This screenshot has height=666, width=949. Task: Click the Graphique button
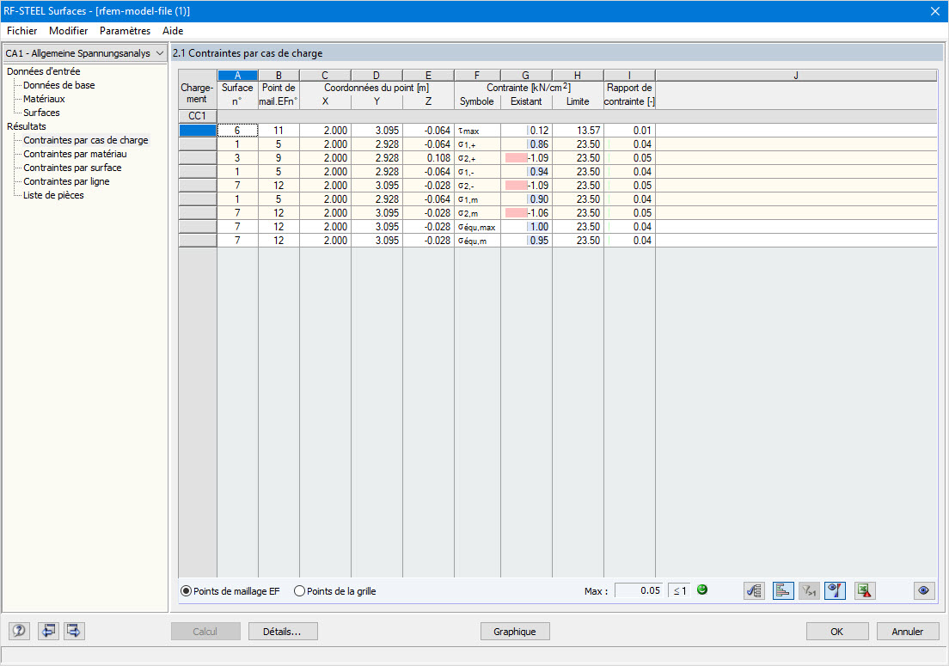(515, 631)
